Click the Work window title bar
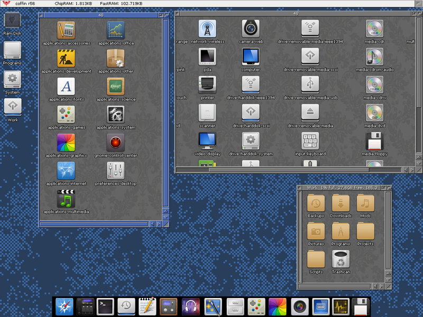The image size is (423, 317). pyautogui.click(x=343, y=188)
